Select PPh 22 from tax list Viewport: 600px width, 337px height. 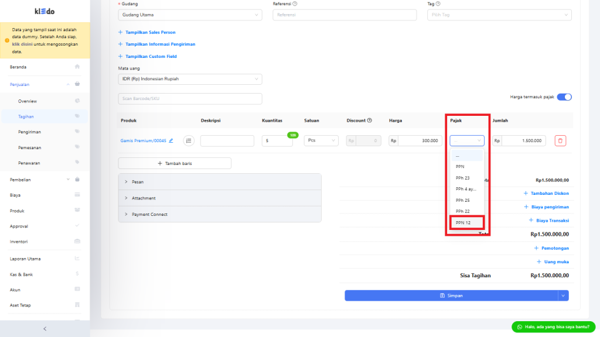tap(467, 211)
